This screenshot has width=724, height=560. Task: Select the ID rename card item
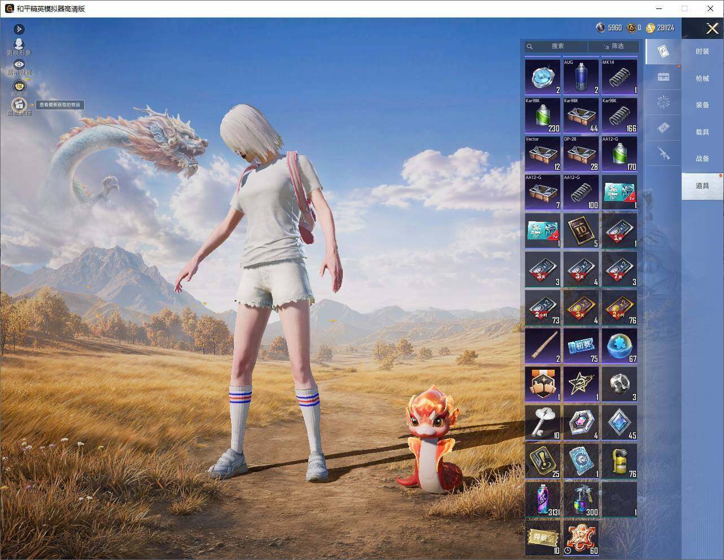pyautogui.click(x=581, y=230)
